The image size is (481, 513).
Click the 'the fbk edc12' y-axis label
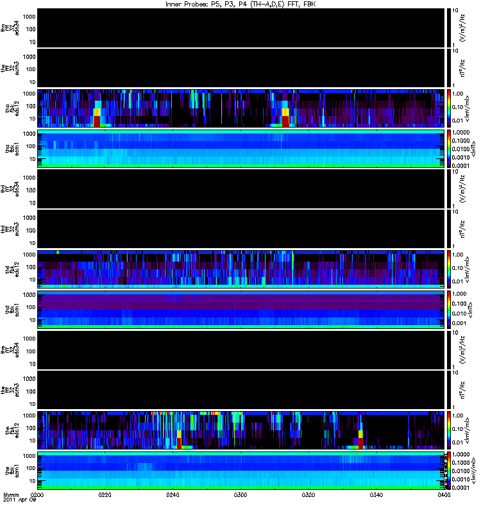coord(12,431)
